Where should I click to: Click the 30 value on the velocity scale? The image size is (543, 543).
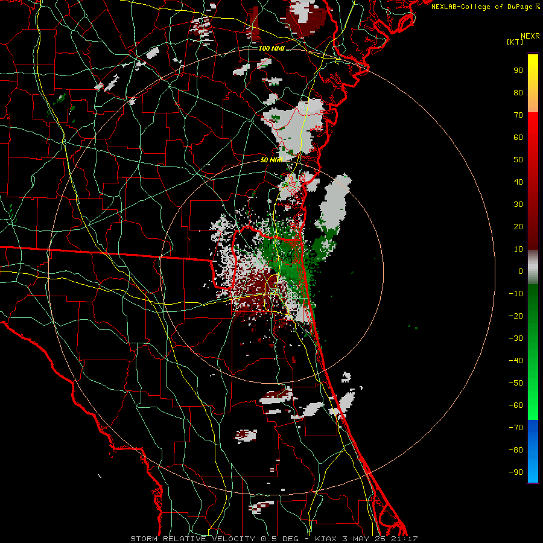point(518,205)
